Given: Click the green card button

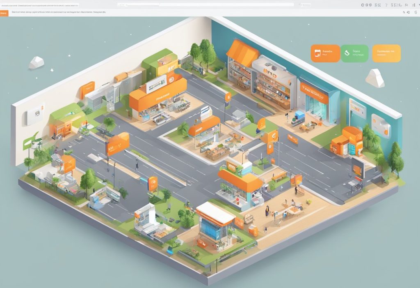Looking at the screenshot, I should coord(355,53).
